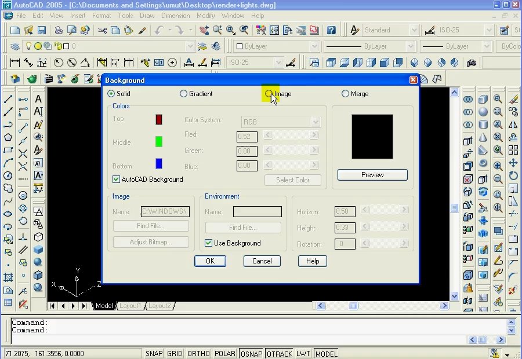This screenshot has width=522, height=359.
Task: Open the Standard text style dropdown
Action: (x=414, y=30)
